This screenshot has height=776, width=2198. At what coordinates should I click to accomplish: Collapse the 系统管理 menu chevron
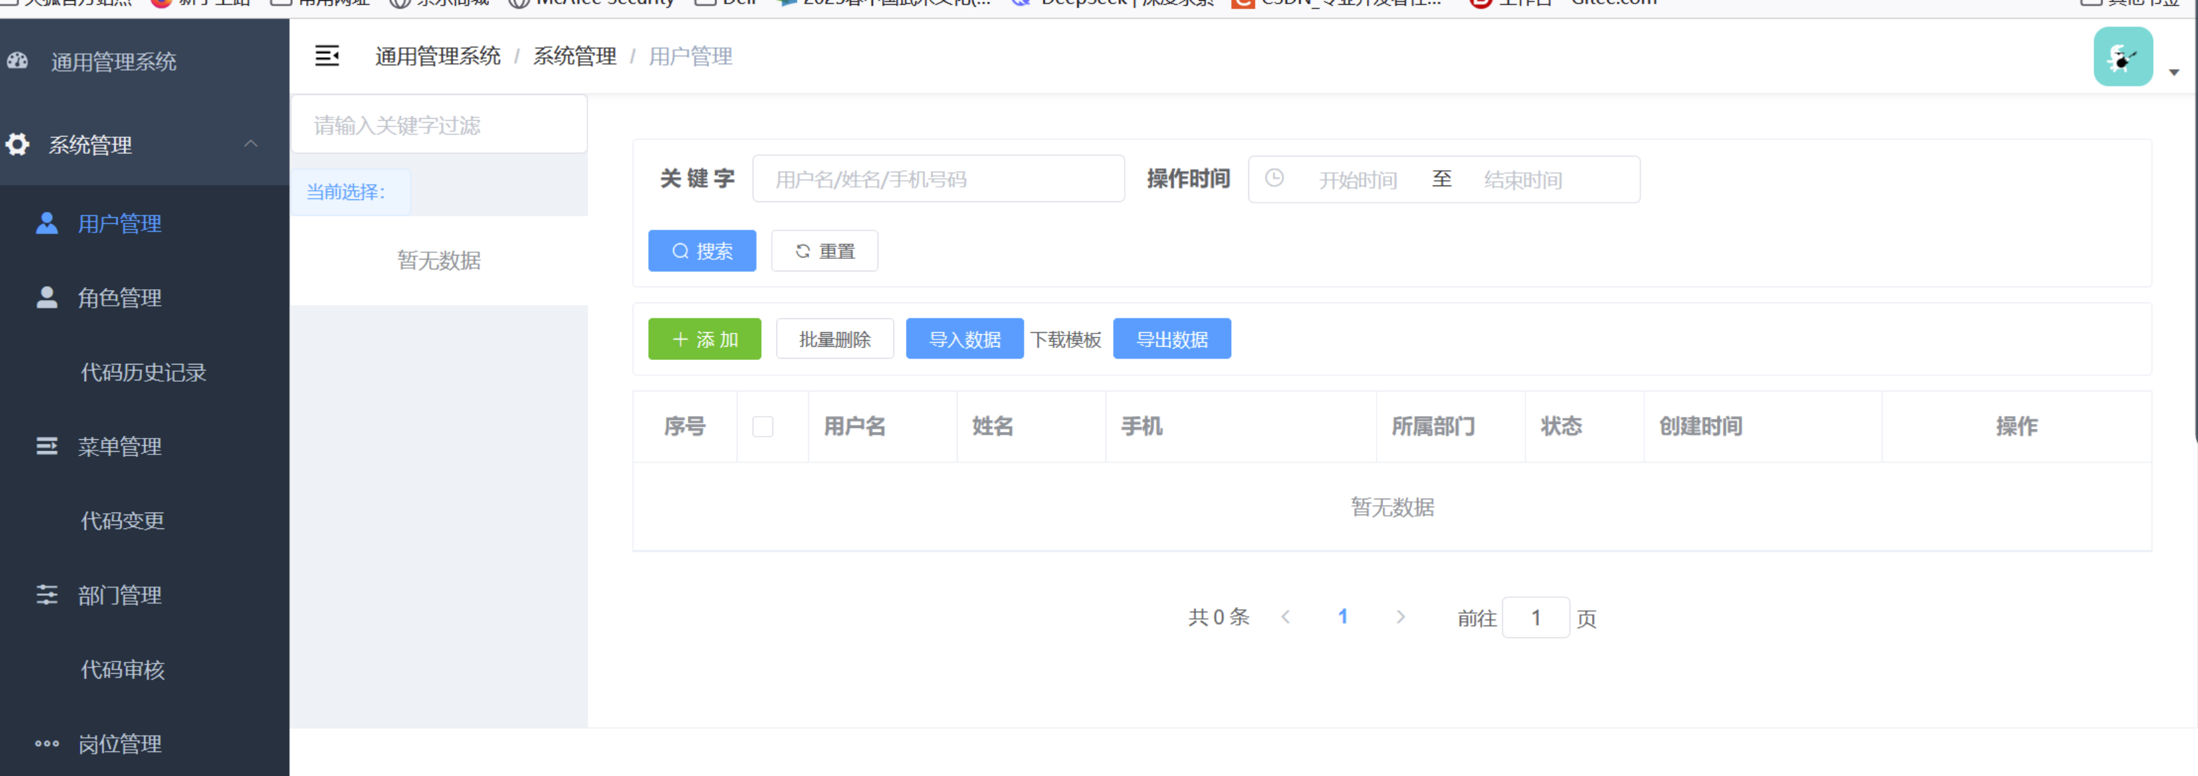tap(251, 143)
